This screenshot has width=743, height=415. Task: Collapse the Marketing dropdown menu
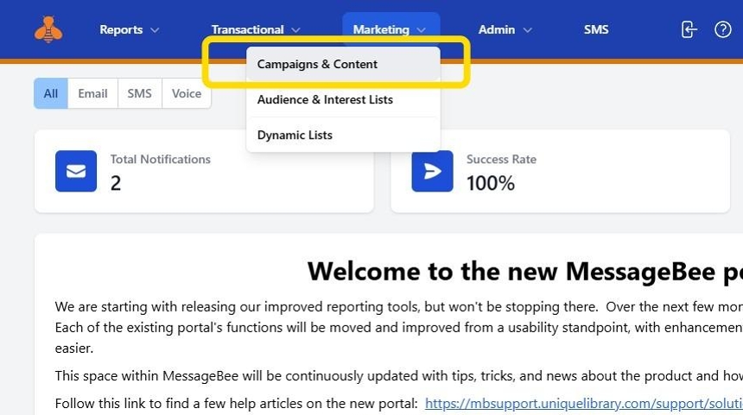tap(391, 29)
